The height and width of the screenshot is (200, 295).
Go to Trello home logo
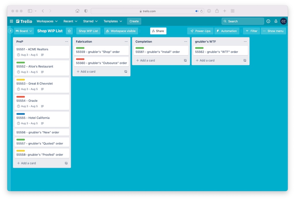(24, 21)
